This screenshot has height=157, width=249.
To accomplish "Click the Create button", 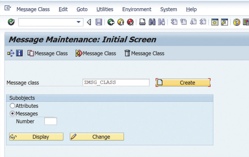I will (183, 83).
